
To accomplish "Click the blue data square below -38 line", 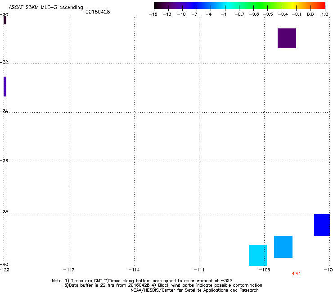I will pos(322,225).
